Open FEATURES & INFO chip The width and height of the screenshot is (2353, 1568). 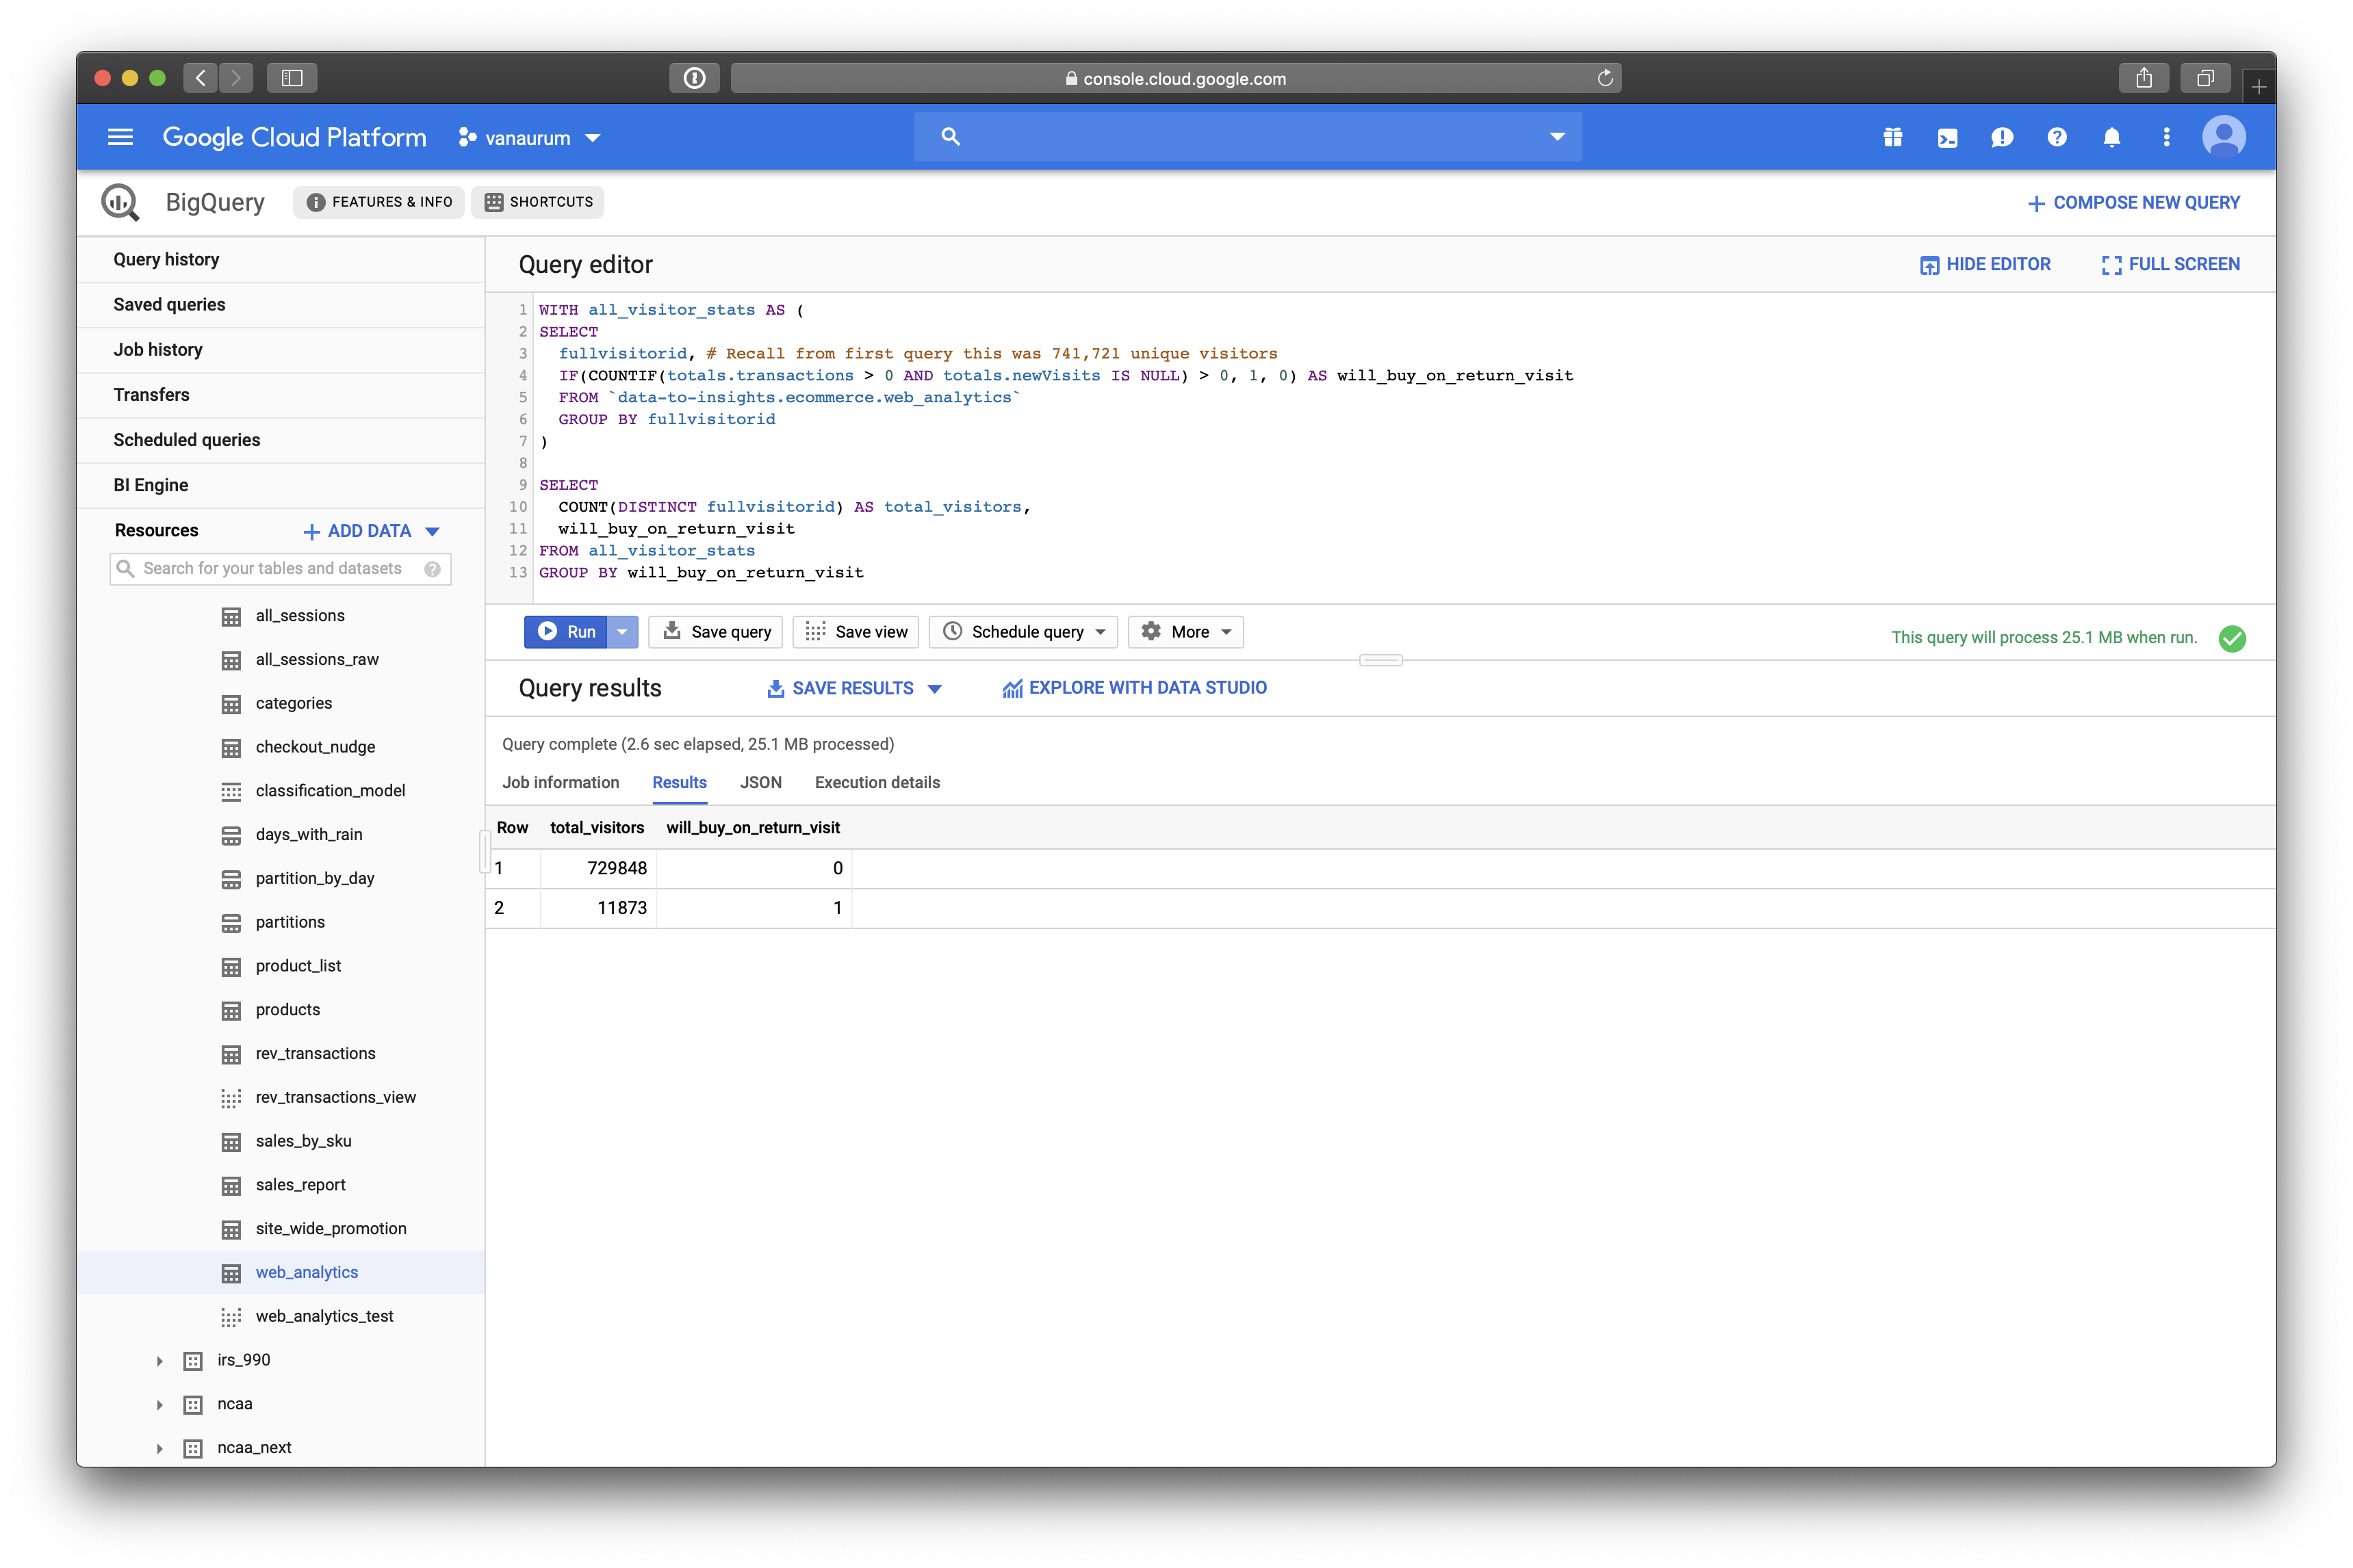pyautogui.click(x=379, y=202)
